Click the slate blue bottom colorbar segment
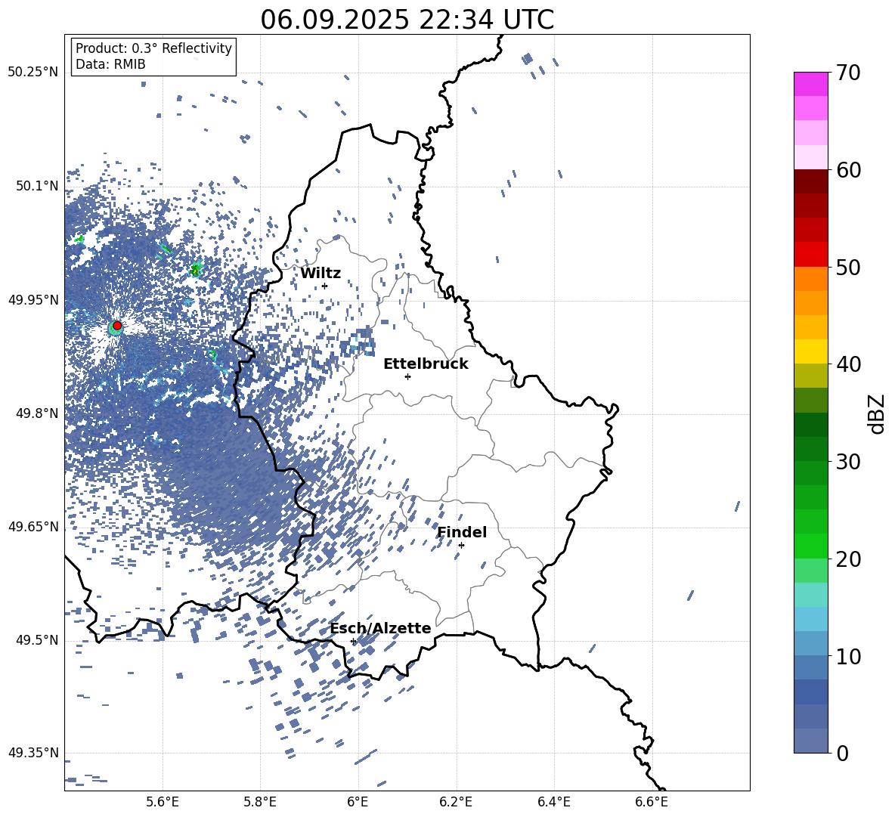895x817 pixels. (810, 741)
